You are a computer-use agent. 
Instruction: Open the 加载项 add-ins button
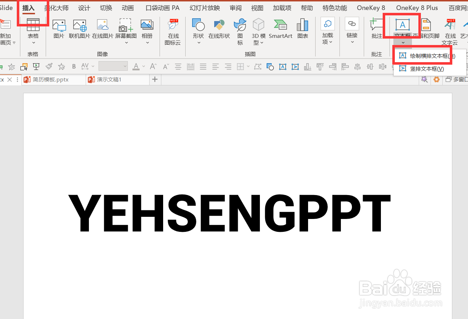point(327,31)
